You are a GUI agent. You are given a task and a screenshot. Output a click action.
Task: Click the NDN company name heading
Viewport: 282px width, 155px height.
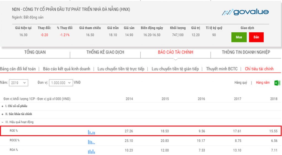tap(71, 9)
